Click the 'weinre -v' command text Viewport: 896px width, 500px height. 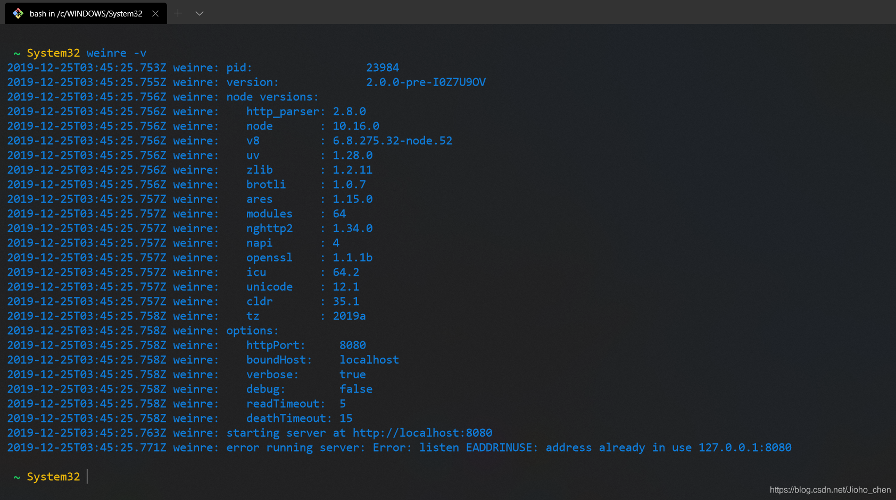pos(117,53)
